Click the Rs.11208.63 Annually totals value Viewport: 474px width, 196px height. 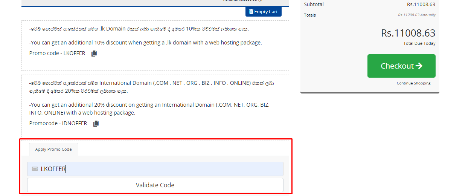pos(416,15)
